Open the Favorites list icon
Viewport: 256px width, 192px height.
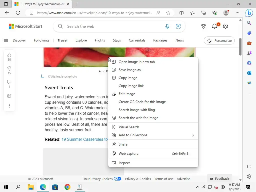192,13
